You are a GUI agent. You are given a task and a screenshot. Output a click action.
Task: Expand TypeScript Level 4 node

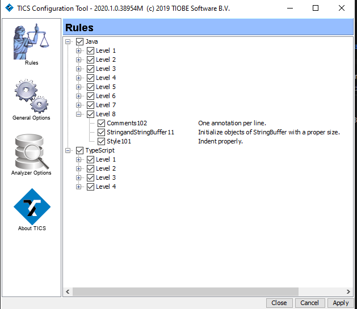[79, 187]
